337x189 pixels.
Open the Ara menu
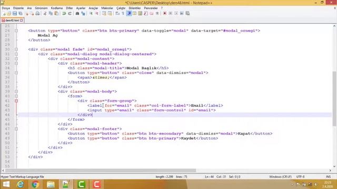[29, 8]
